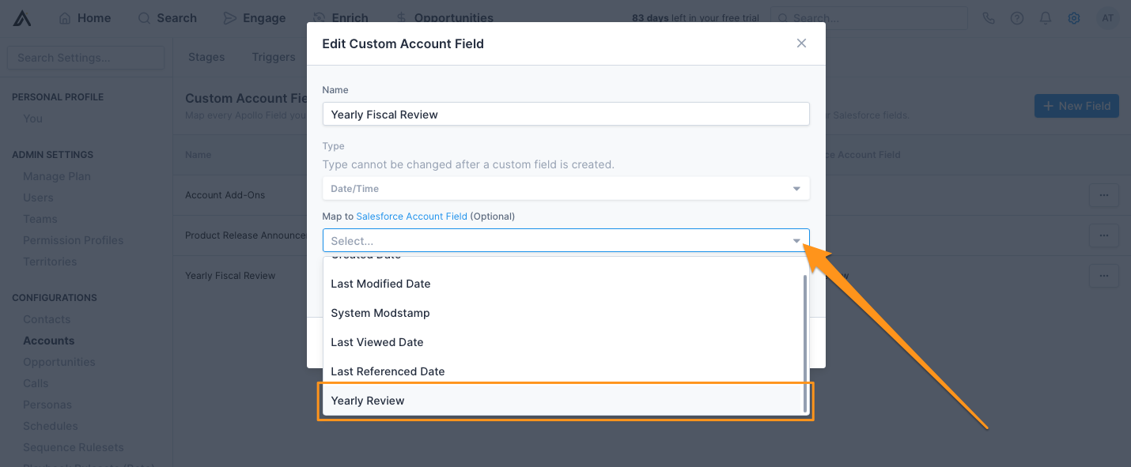Switch to the Stages tab
Viewport: 1131px width, 467px height.
(206, 56)
